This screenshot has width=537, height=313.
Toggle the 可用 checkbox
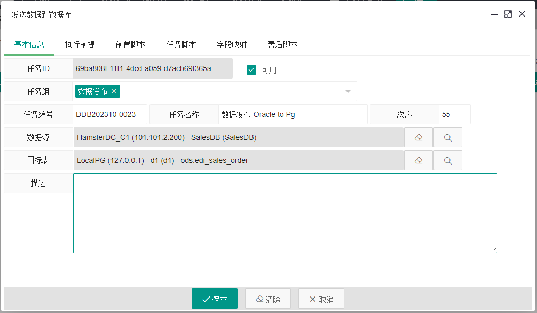click(x=251, y=70)
